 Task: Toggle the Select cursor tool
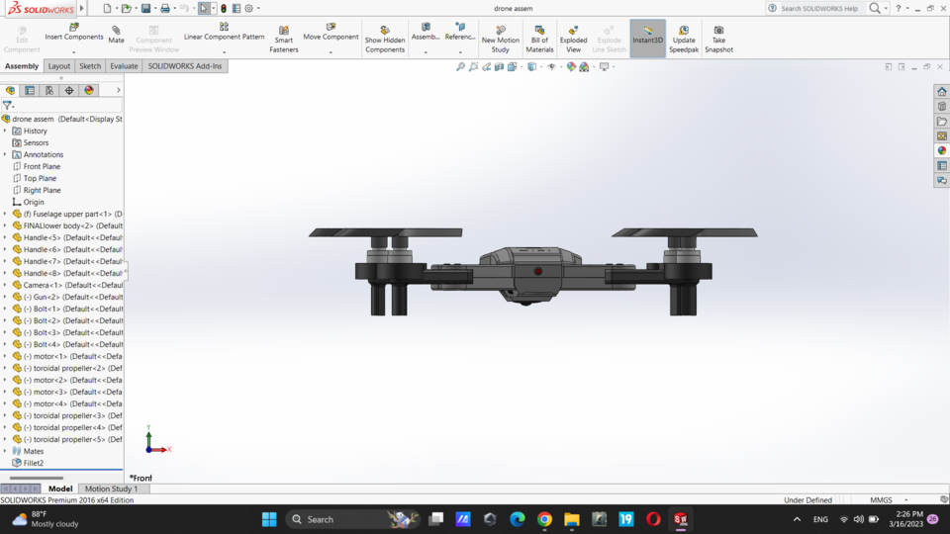[204, 9]
